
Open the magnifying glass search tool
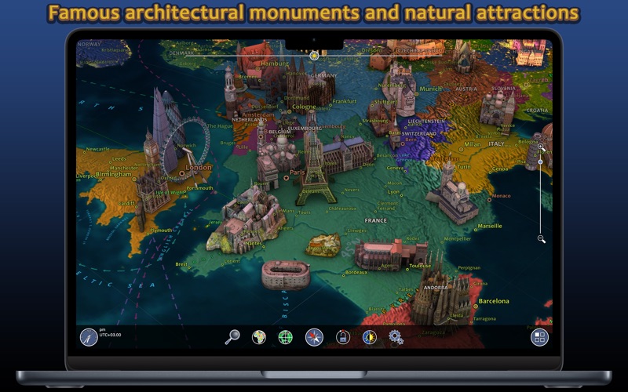coord(232,337)
